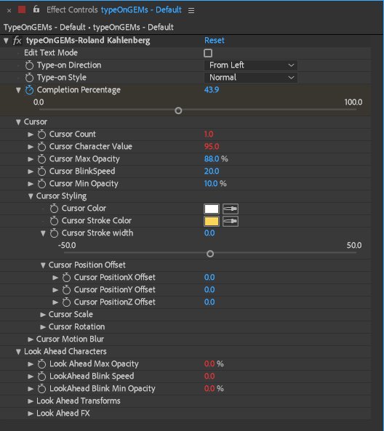384x431 pixels.
Task: Toggle the Cursor Color stopwatch
Action: [x=54, y=209]
